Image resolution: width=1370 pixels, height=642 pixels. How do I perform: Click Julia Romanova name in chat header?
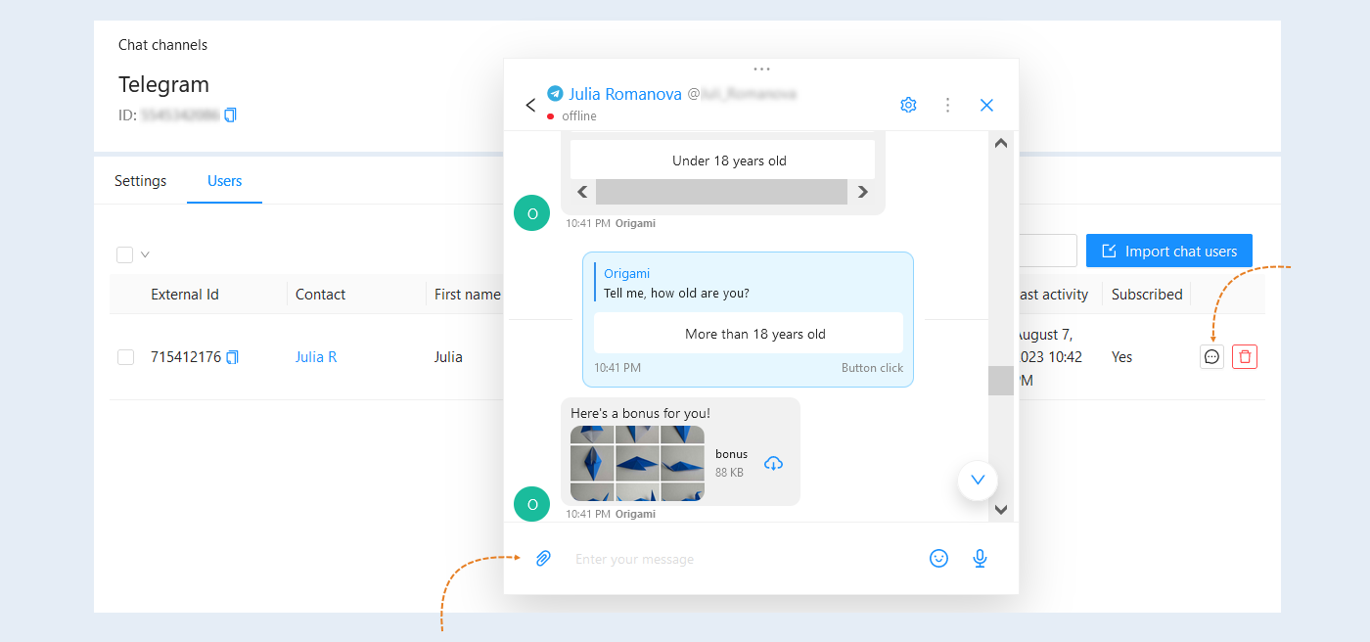point(625,94)
